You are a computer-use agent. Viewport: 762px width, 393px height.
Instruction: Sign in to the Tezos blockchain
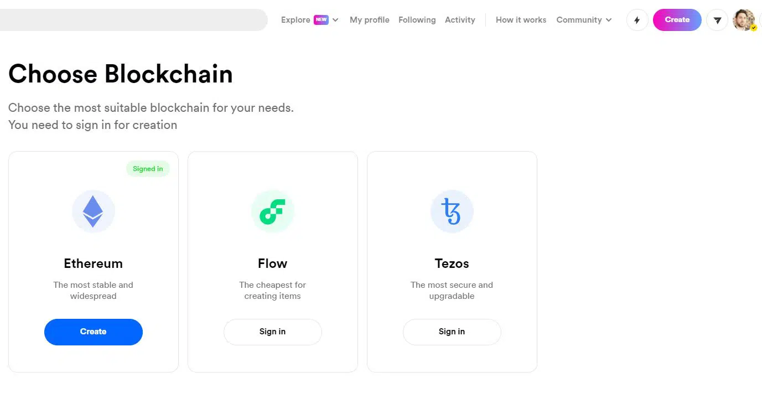point(452,332)
